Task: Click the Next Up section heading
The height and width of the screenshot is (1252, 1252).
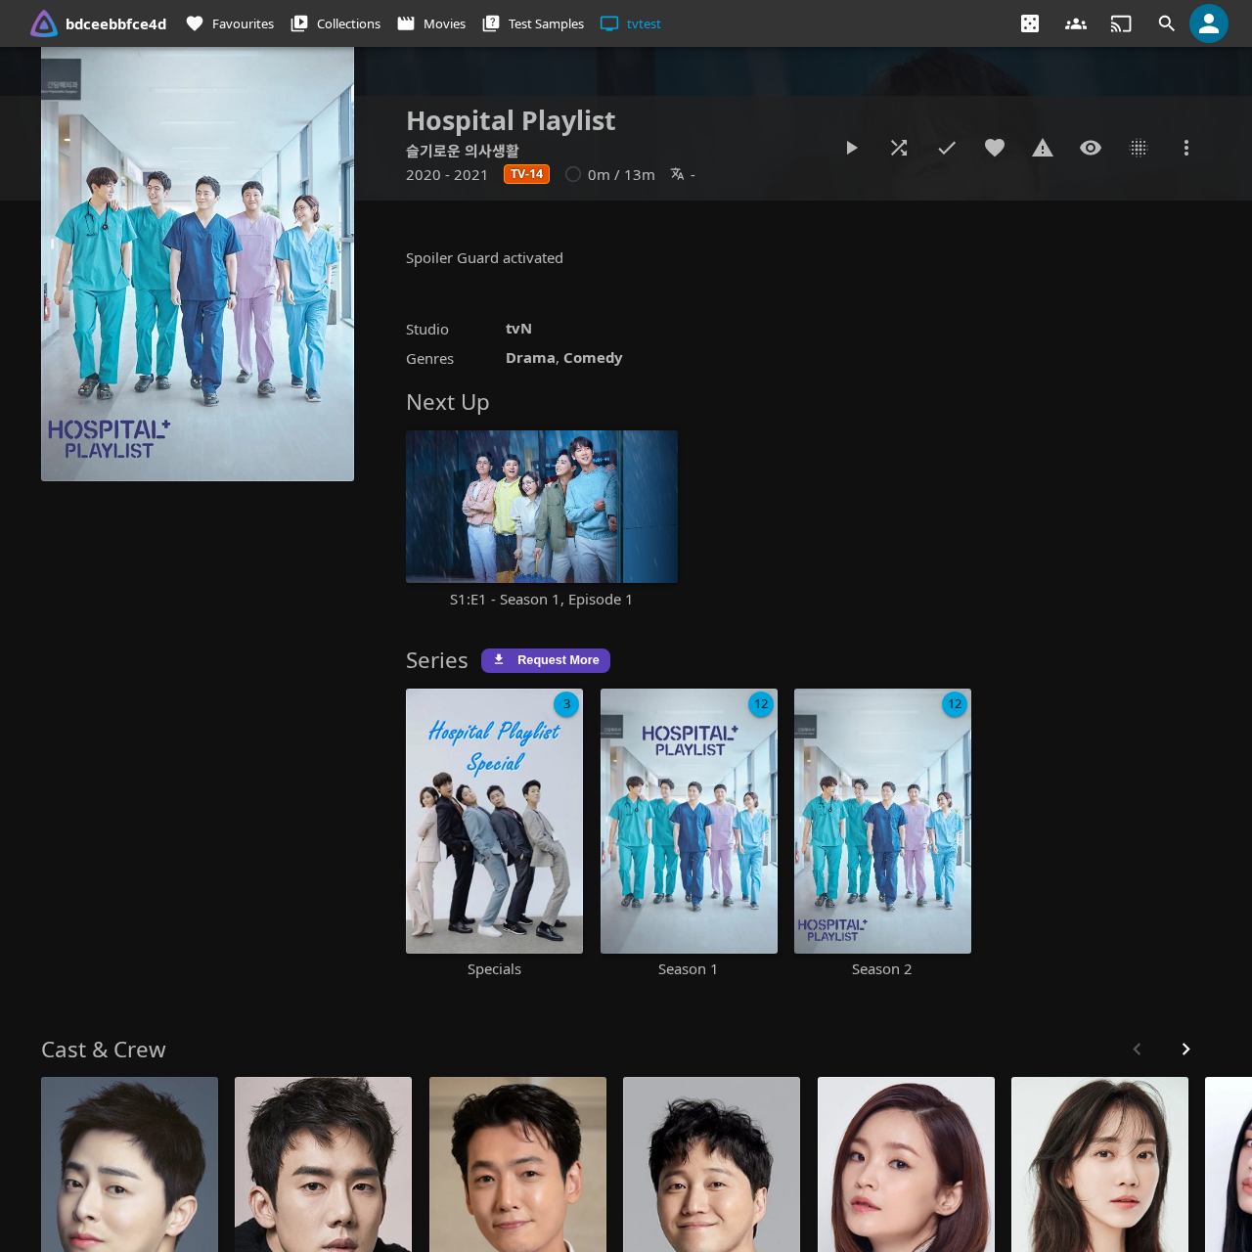Action: 448,402
